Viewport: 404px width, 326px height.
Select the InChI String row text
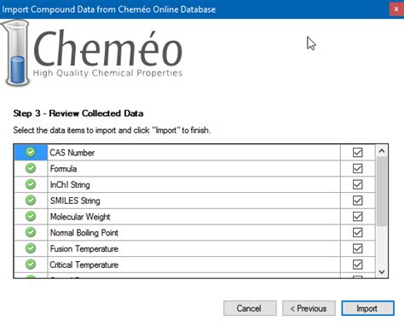pyautogui.click(x=70, y=184)
